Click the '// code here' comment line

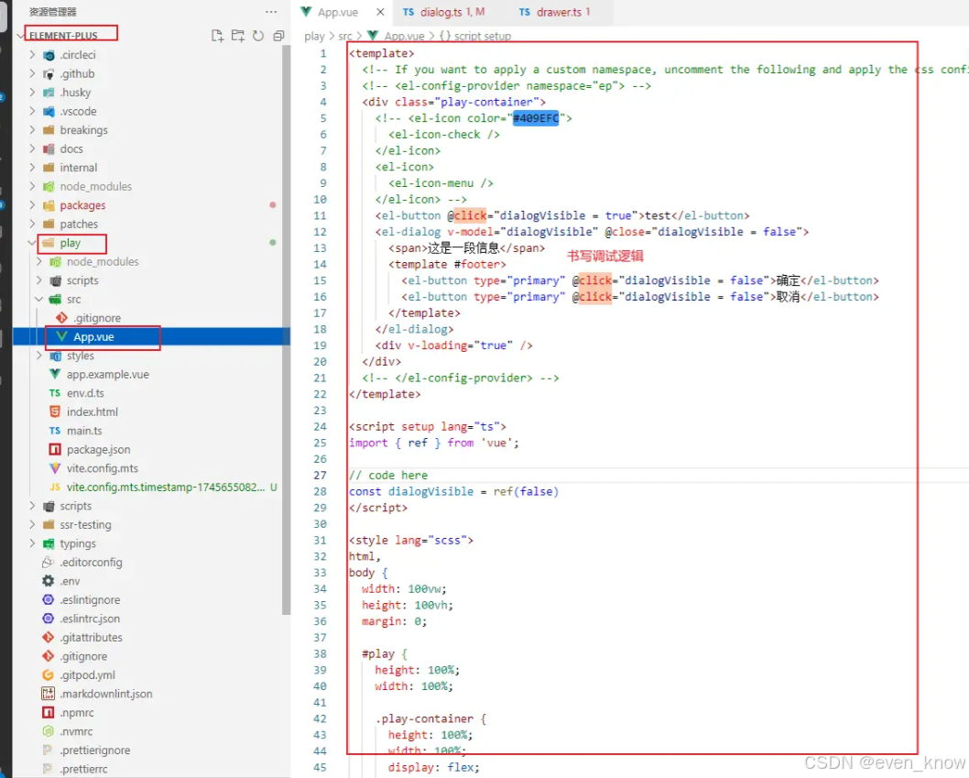point(388,475)
